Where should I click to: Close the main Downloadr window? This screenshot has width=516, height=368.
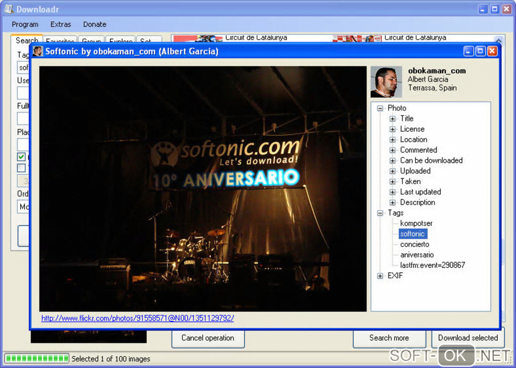(506, 9)
